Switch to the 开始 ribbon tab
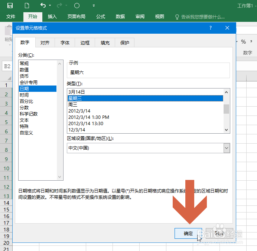257x251 pixels. pyautogui.click(x=33, y=17)
